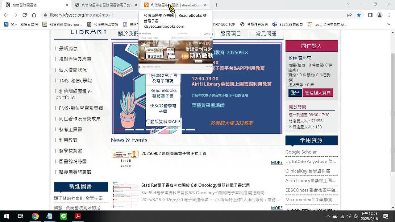
Task: Select HyRead電子書&電子雜誌 from the dropdown
Action: point(163,78)
